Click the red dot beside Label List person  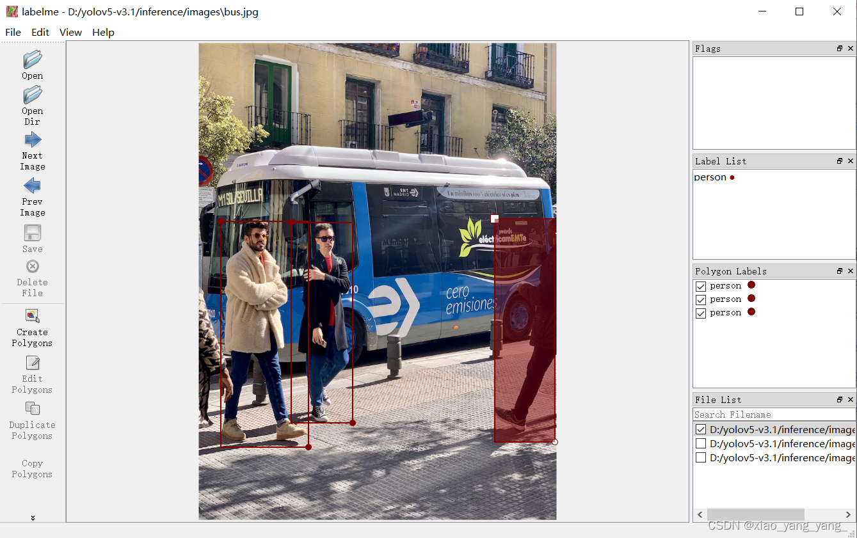click(732, 178)
